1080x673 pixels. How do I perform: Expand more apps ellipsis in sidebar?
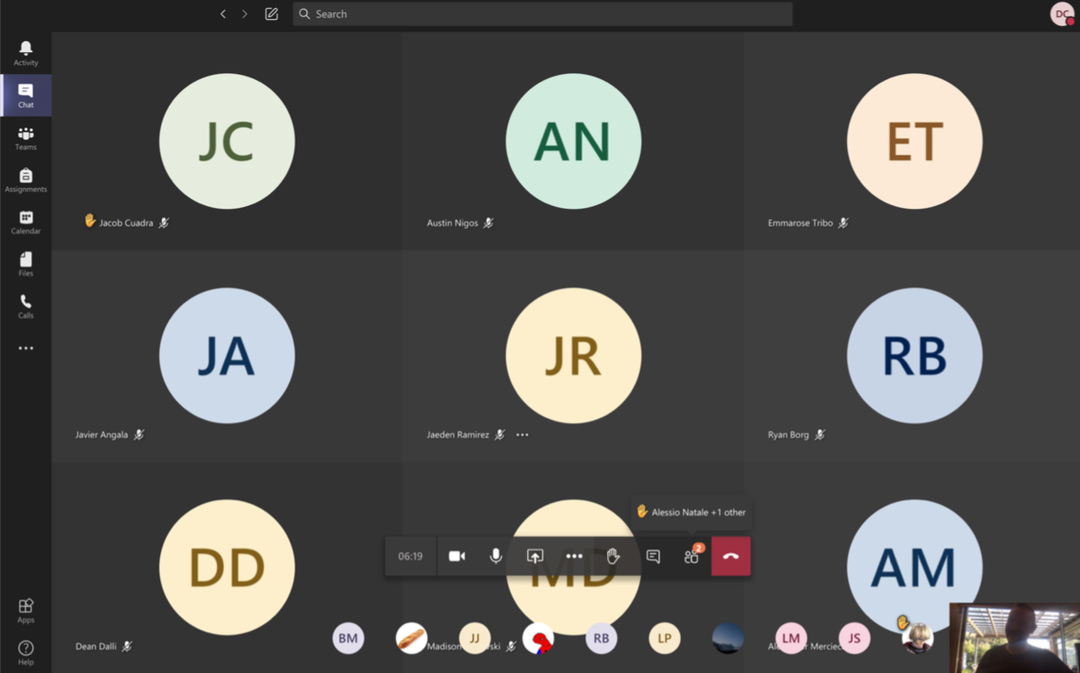(x=25, y=348)
